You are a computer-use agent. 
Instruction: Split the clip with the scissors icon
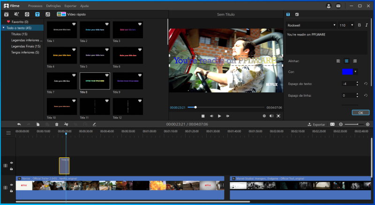(66, 124)
